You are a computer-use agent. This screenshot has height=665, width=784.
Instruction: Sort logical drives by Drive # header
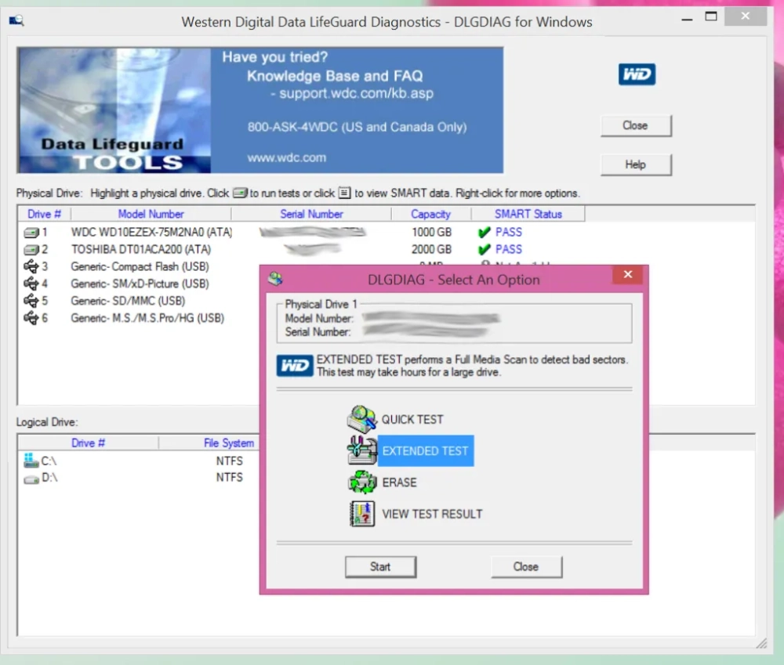[x=88, y=443]
